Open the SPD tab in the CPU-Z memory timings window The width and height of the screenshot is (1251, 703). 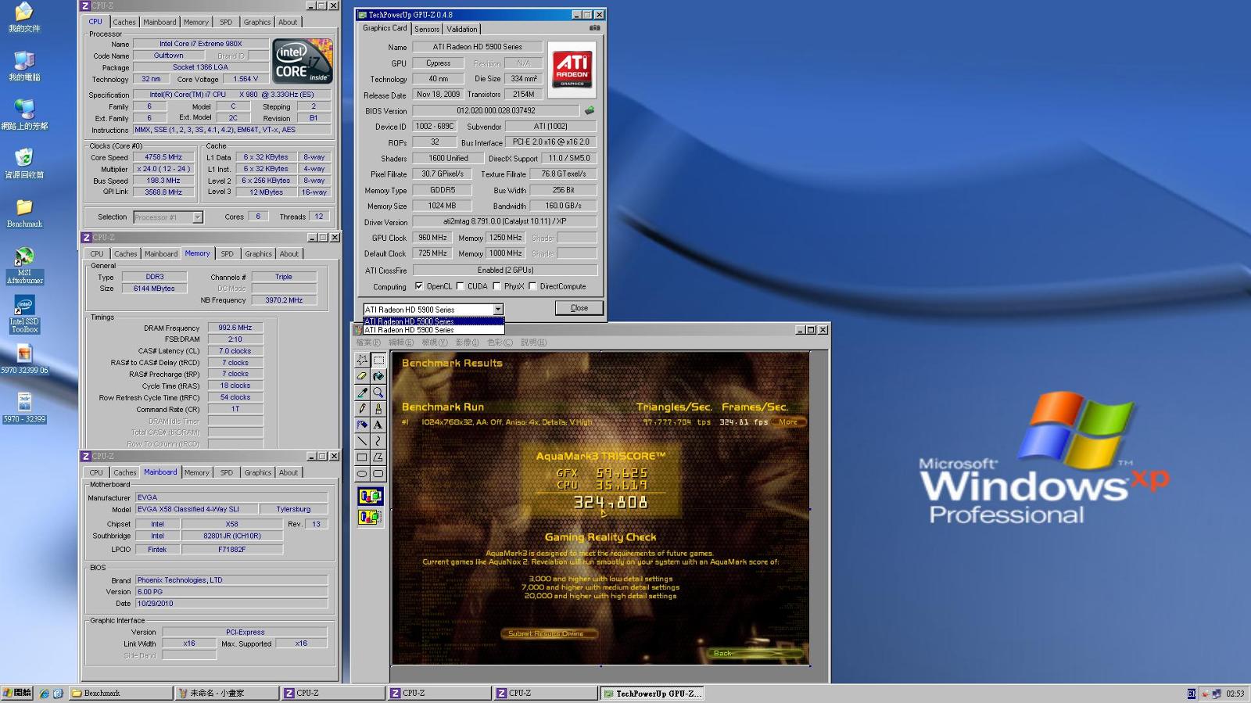[227, 254]
